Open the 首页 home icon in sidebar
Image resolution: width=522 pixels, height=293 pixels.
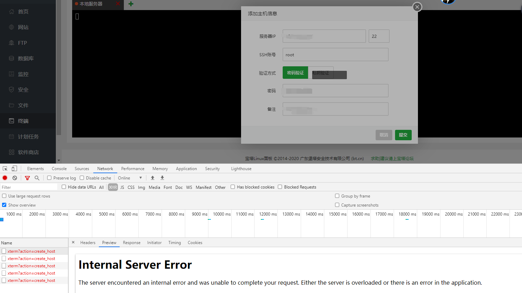[11, 11]
